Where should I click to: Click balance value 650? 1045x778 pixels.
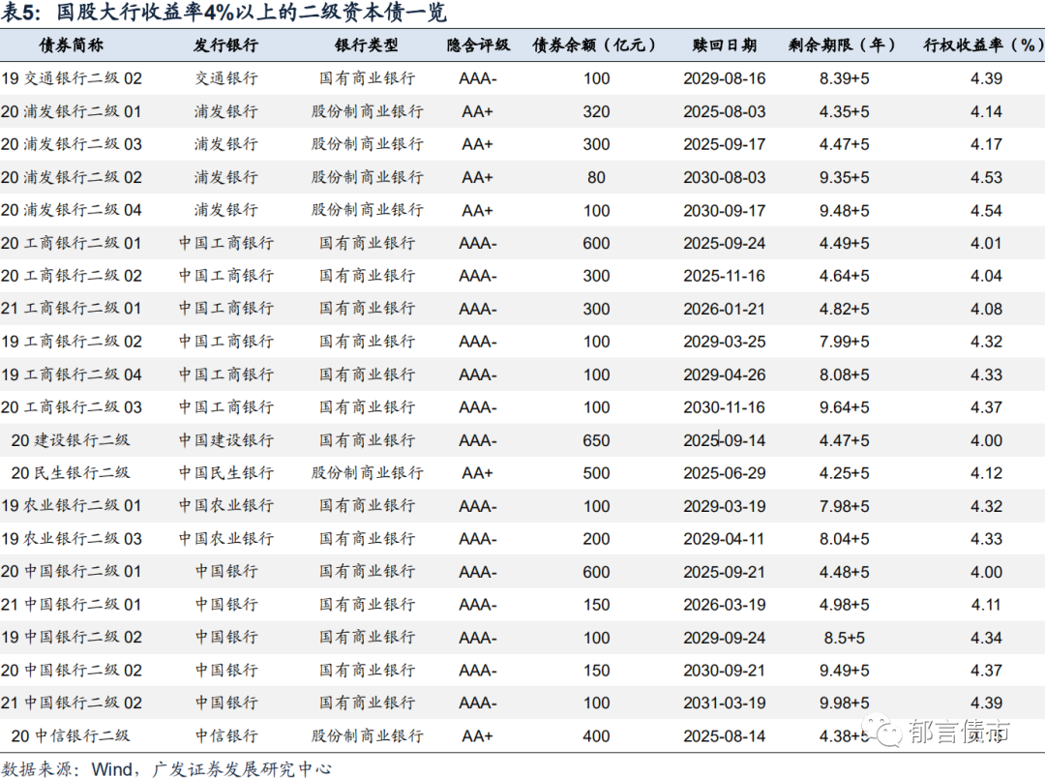pos(596,440)
